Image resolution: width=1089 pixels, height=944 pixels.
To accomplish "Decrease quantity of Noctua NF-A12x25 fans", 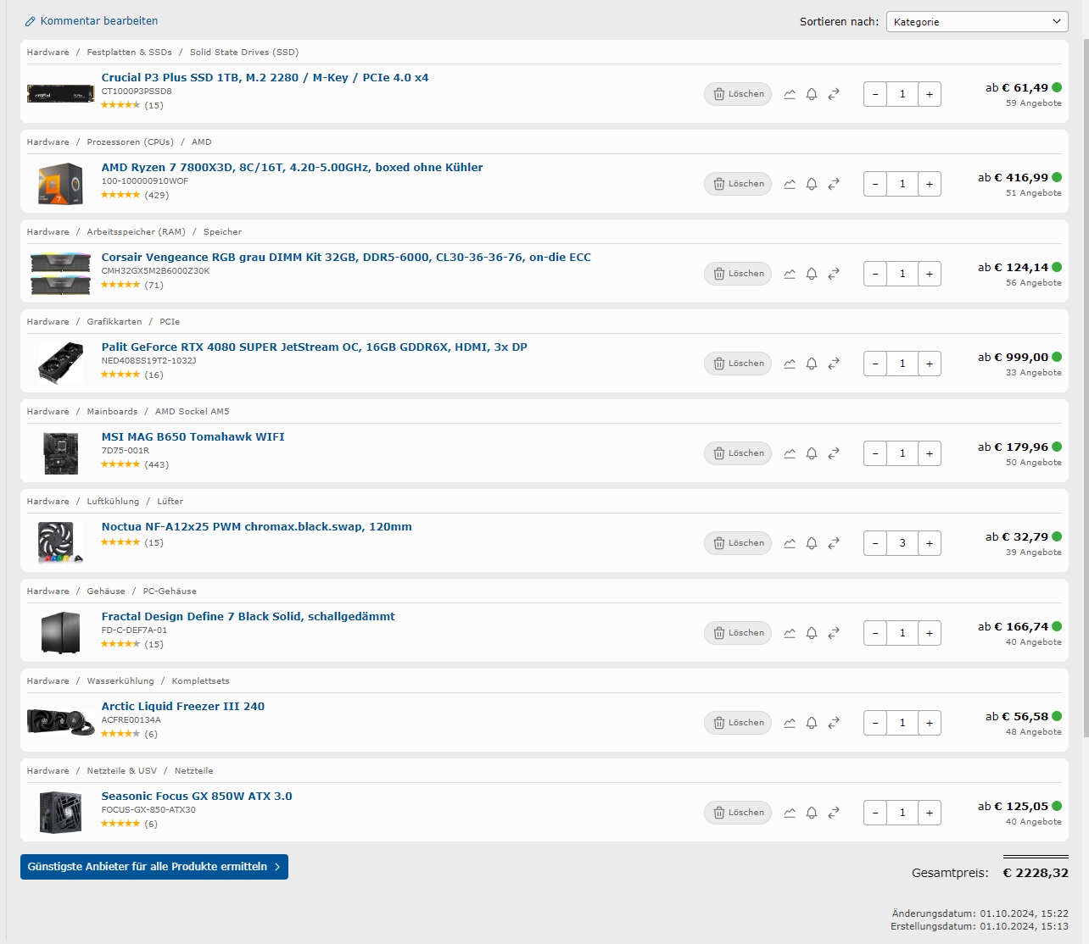I will pyautogui.click(x=875, y=543).
